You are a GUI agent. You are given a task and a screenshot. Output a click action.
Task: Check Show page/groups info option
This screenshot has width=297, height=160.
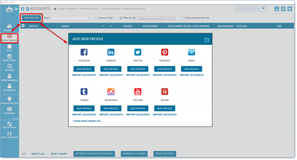click(183, 18)
